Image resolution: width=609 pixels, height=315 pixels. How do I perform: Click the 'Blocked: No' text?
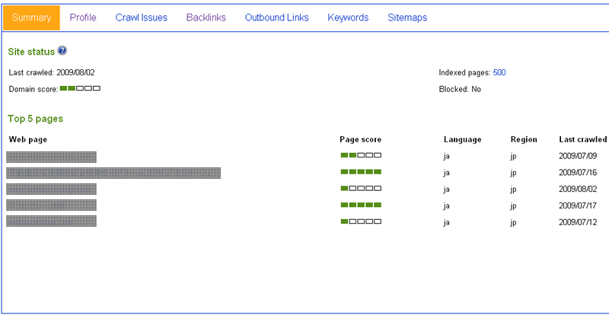pos(460,89)
